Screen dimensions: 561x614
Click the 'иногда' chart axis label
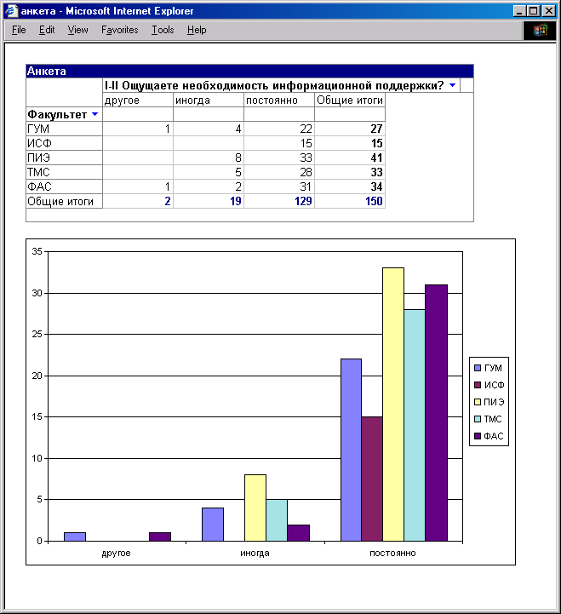[255, 553]
